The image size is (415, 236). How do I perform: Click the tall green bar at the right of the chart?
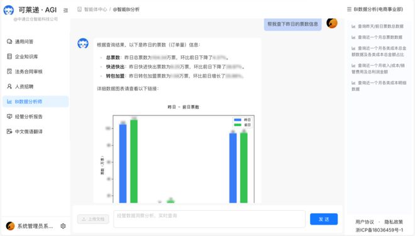click(244, 168)
